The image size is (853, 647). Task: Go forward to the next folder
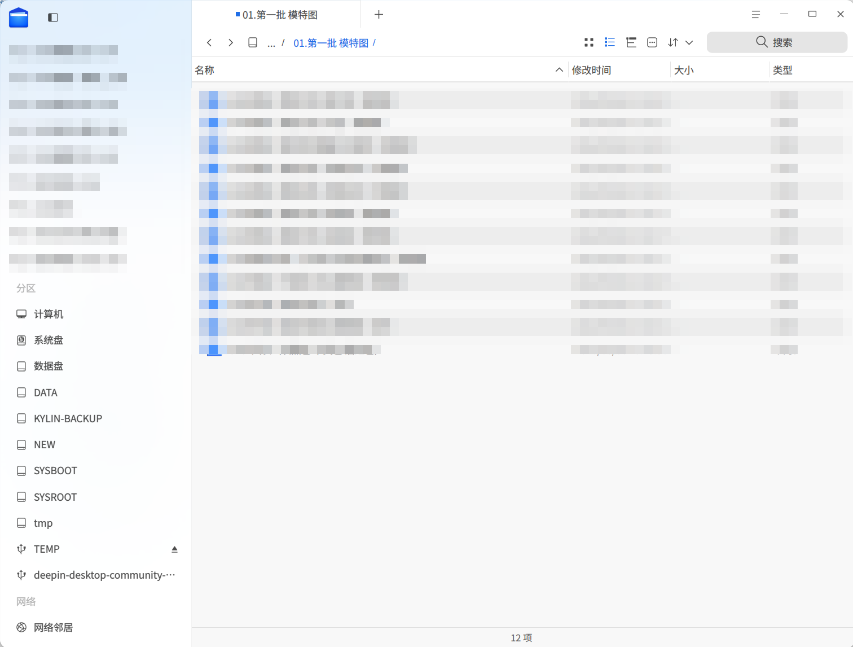(x=231, y=42)
